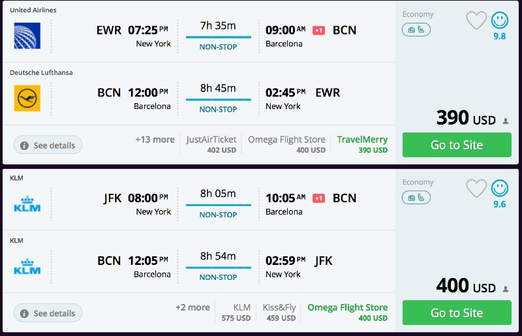Image resolution: width=522 pixels, height=336 pixels.
Task: Click the 9.8 smiley rating icon
Action: coord(499,20)
